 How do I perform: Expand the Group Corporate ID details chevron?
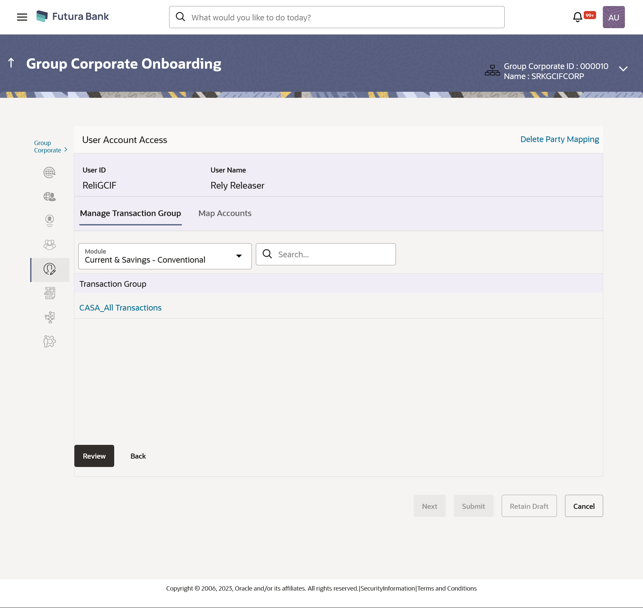click(x=623, y=69)
